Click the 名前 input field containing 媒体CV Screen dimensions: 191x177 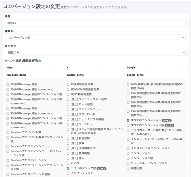click(x=95, y=23)
